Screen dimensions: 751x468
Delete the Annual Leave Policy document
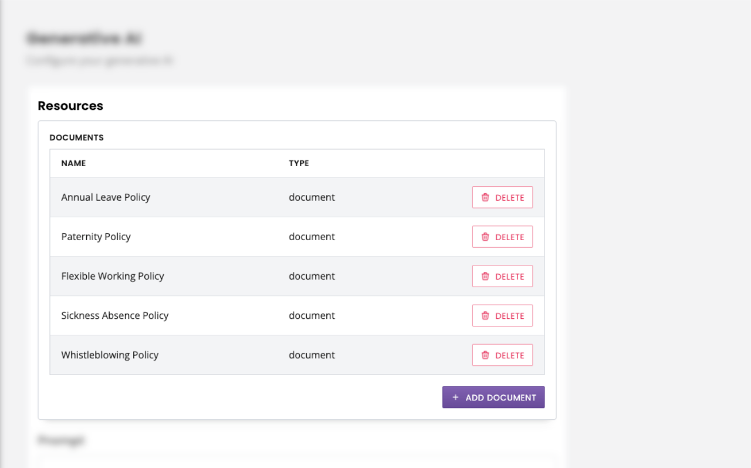click(x=502, y=197)
